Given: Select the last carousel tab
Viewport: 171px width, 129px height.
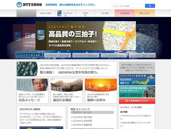Looking at the screenshot, I should 142,55.
